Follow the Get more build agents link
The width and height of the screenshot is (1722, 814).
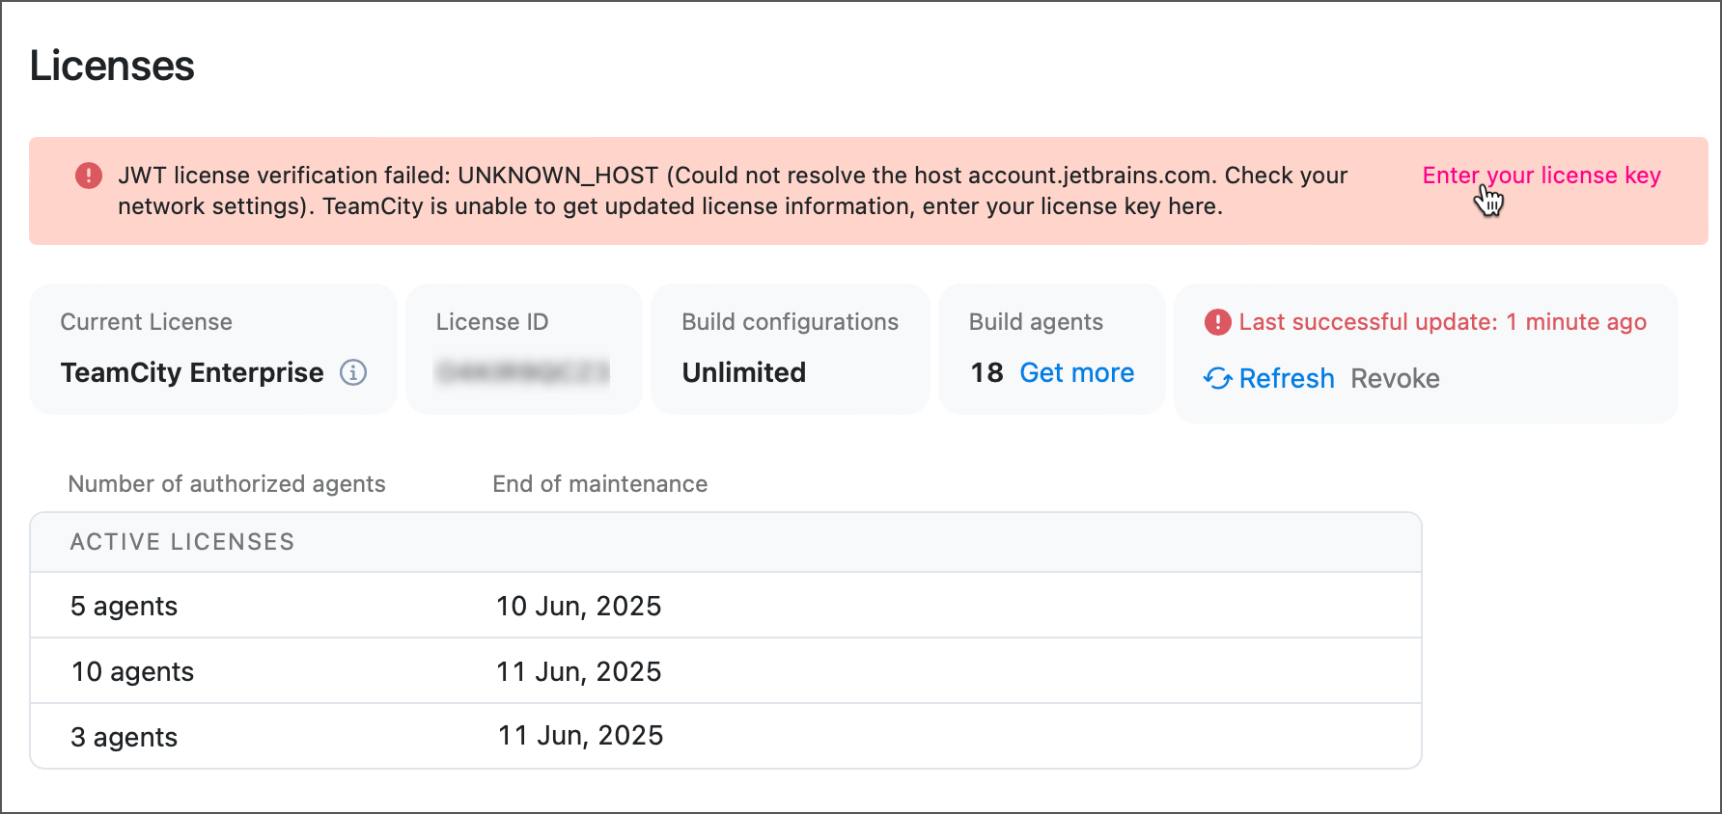[1076, 373]
